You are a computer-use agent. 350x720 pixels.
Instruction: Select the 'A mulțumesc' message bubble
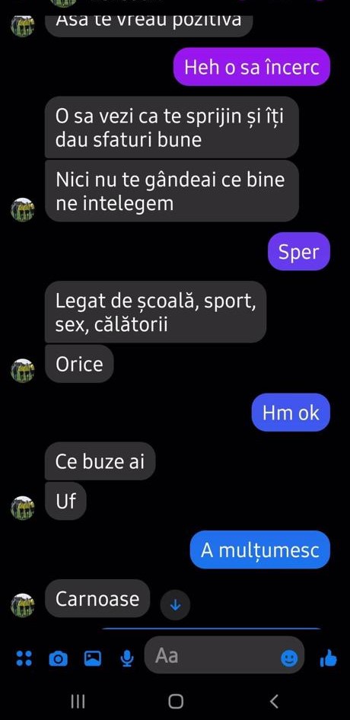(x=260, y=550)
